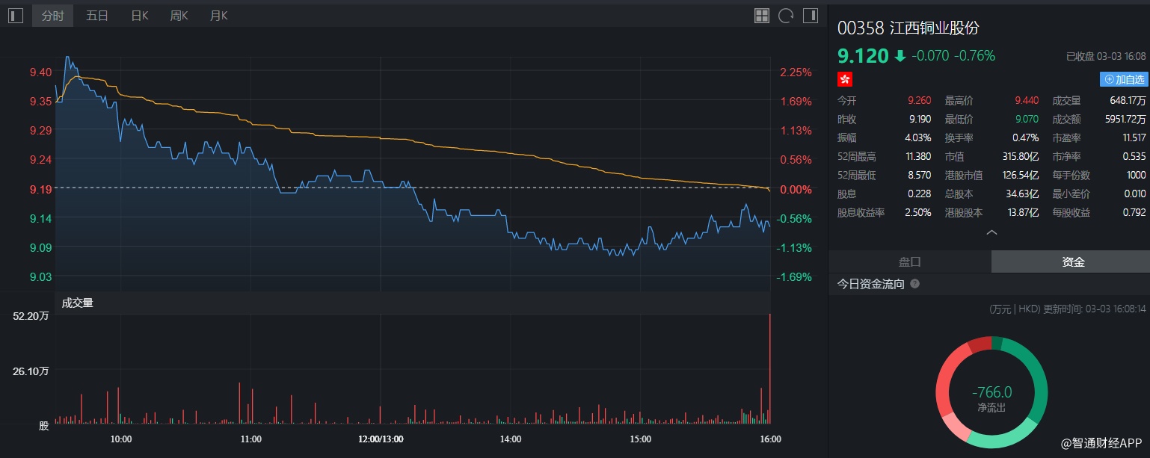Click the Hong Kong flag market icon

pyautogui.click(x=845, y=79)
